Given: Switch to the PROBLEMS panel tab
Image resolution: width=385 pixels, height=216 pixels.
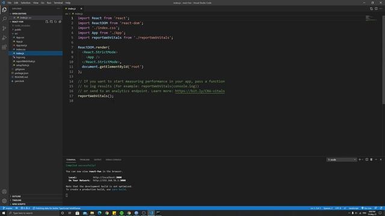Looking at the screenshot, I should [84, 160].
